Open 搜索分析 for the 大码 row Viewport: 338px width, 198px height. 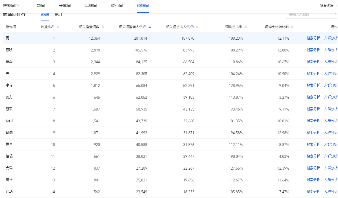click(313, 168)
